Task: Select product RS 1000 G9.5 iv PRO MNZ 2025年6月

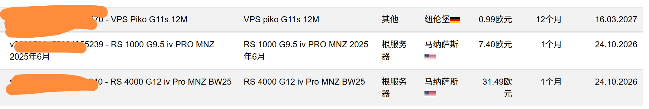Action: (306, 50)
